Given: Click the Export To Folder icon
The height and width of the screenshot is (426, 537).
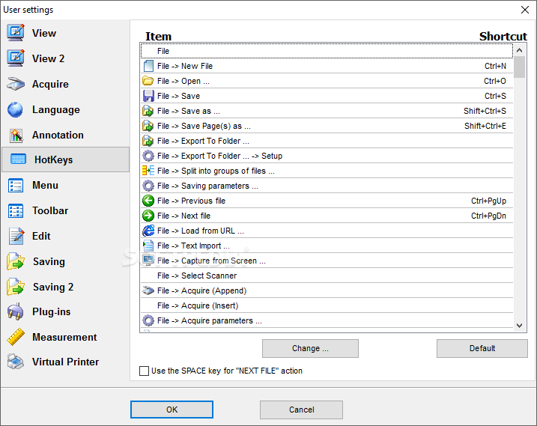Looking at the screenshot, I should [148, 141].
